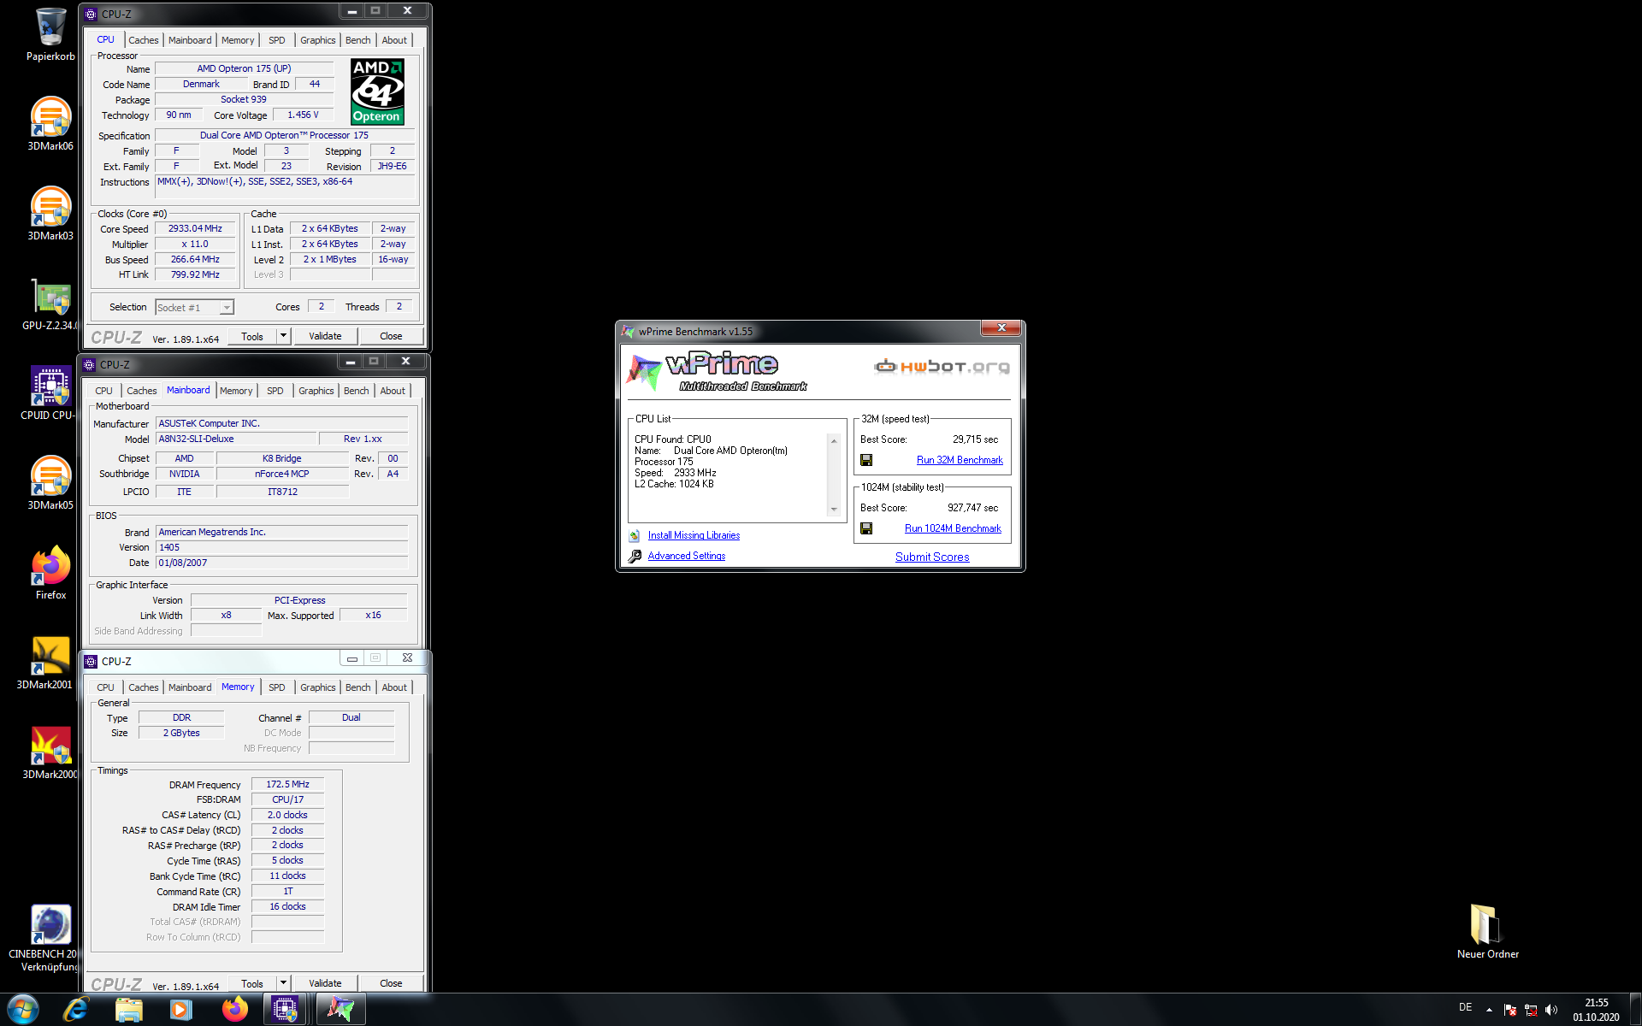Switch to wPrime via its taskbar button
The height and width of the screenshot is (1026, 1642).
tap(340, 1010)
